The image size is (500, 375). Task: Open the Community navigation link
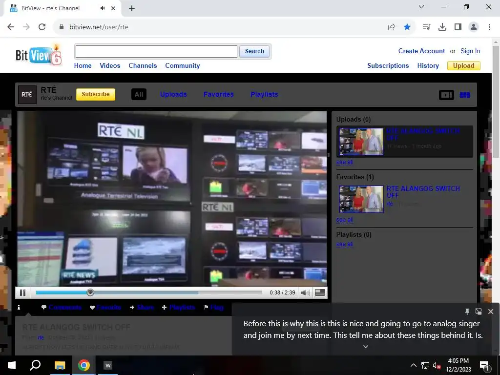(x=183, y=66)
